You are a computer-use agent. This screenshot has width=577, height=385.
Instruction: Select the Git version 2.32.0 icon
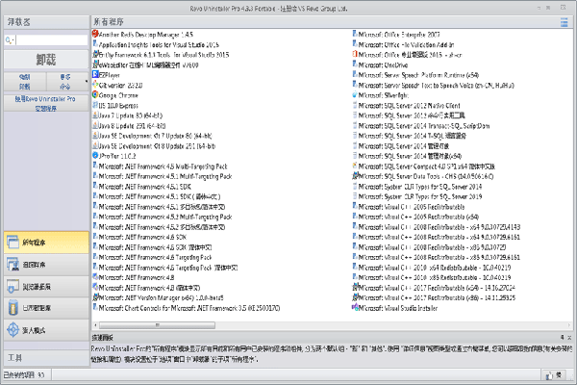click(95, 85)
